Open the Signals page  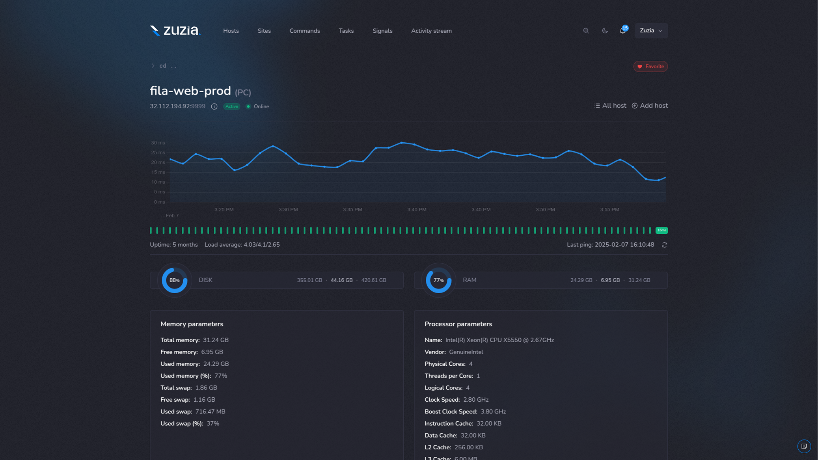point(382,31)
